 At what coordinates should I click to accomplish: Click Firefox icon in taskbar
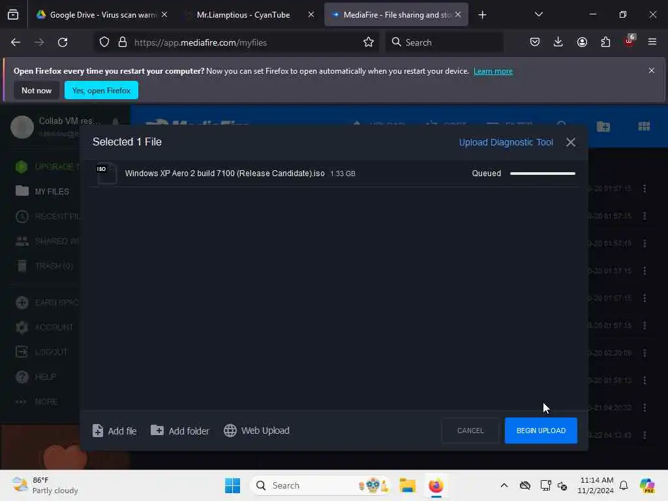point(436,485)
